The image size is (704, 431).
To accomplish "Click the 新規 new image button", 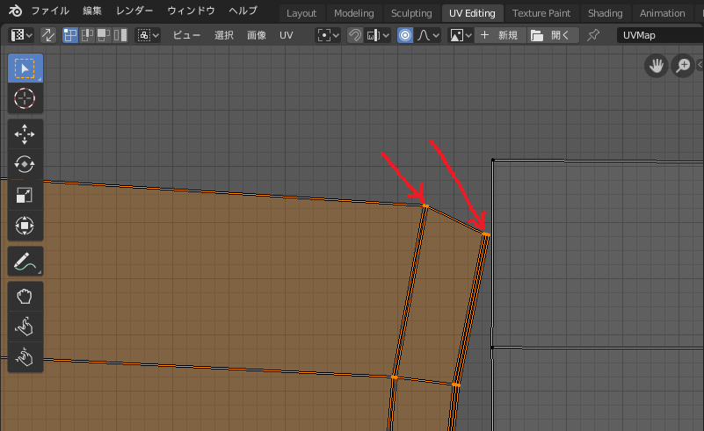I will (x=500, y=35).
